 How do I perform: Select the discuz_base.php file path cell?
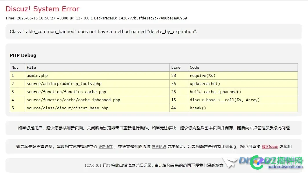68,108
